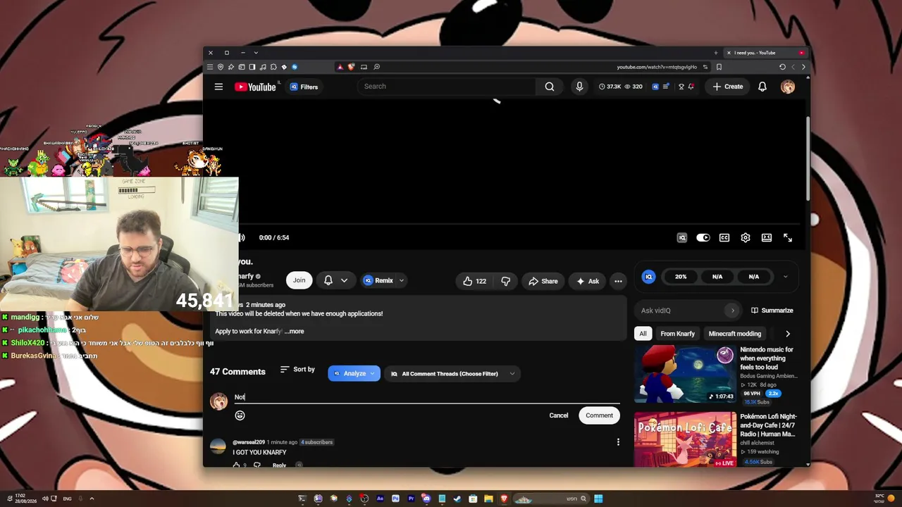Open the Ask AI button

[588, 281]
